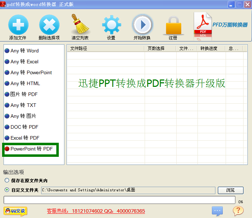Click the broom Clear List icon
Viewport: 252px width, 218px height.
tap(80, 24)
